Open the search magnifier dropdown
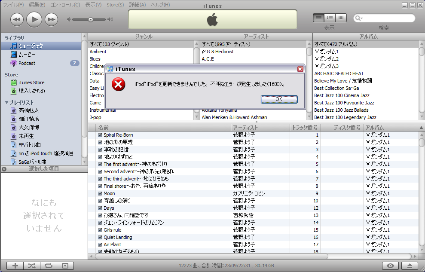The width and height of the screenshot is (425, 272). (x=359, y=18)
